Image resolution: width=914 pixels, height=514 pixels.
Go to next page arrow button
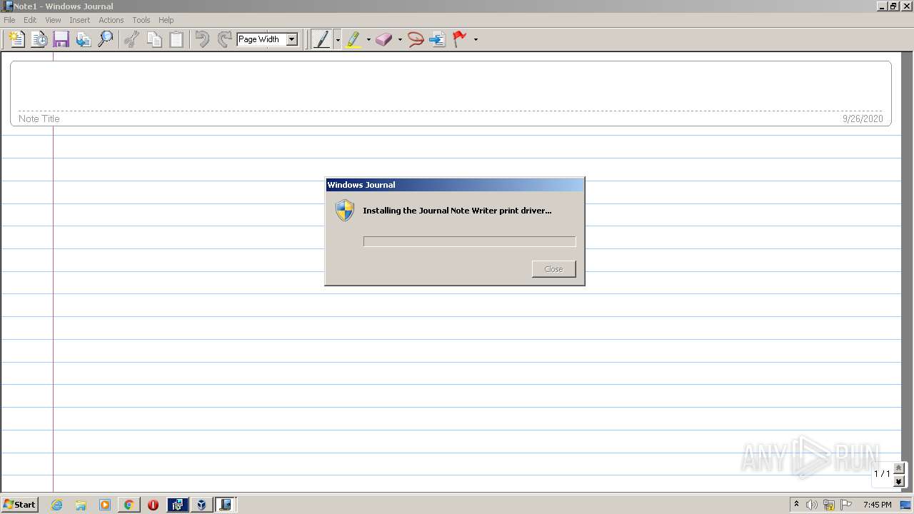899,482
